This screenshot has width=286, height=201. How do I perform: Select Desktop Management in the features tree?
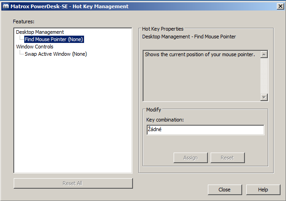pyautogui.click(x=40, y=32)
